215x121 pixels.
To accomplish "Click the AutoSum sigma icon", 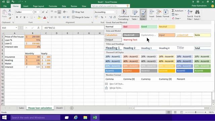I will click(x=173, y=10).
